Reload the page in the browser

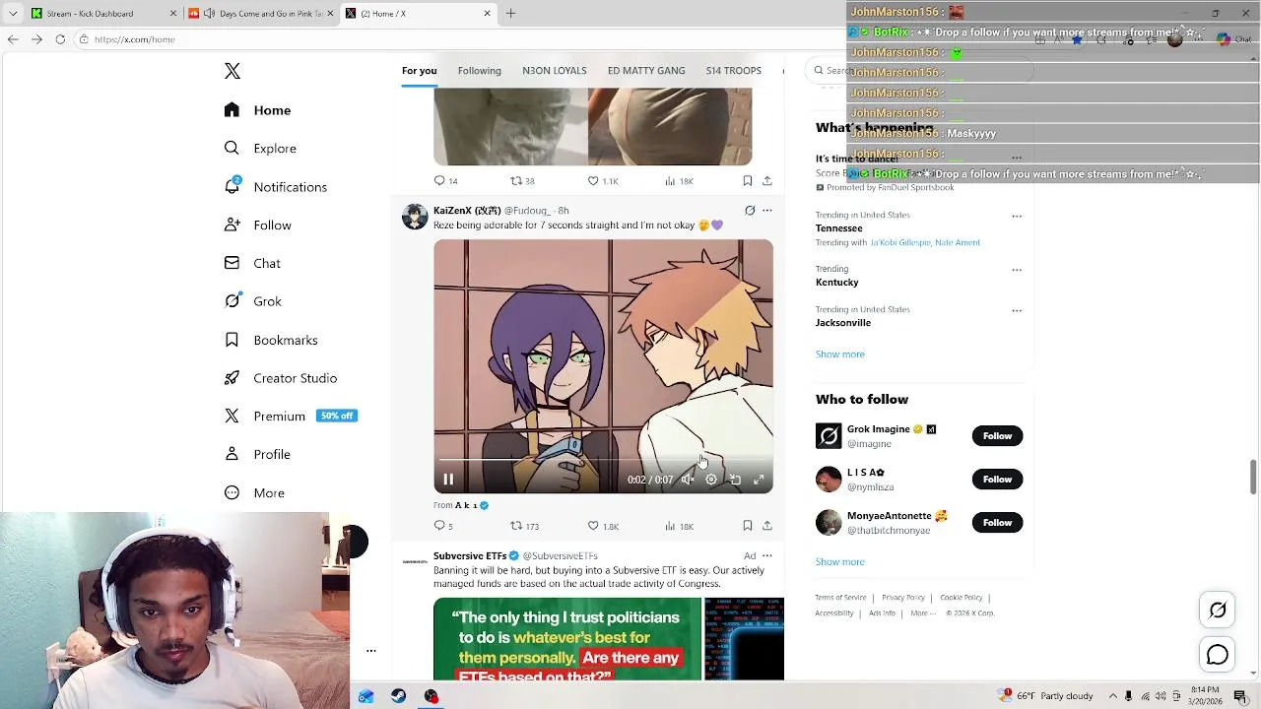pyautogui.click(x=60, y=39)
